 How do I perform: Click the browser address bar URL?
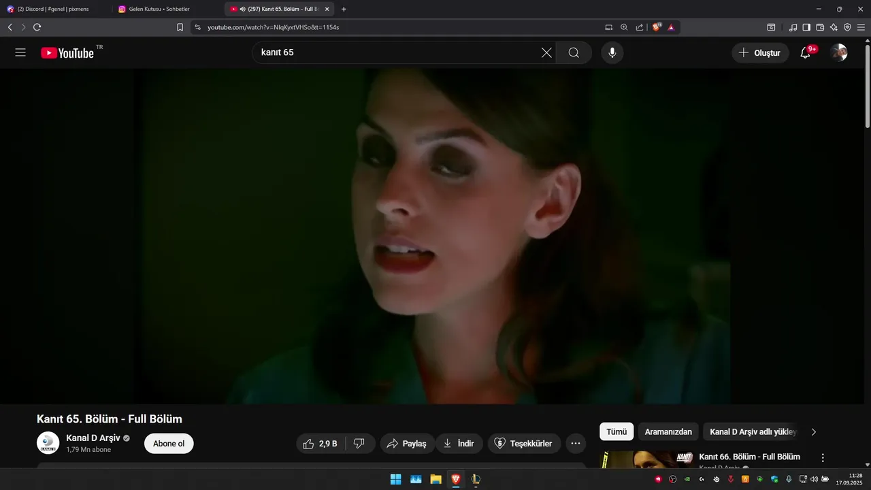272,27
